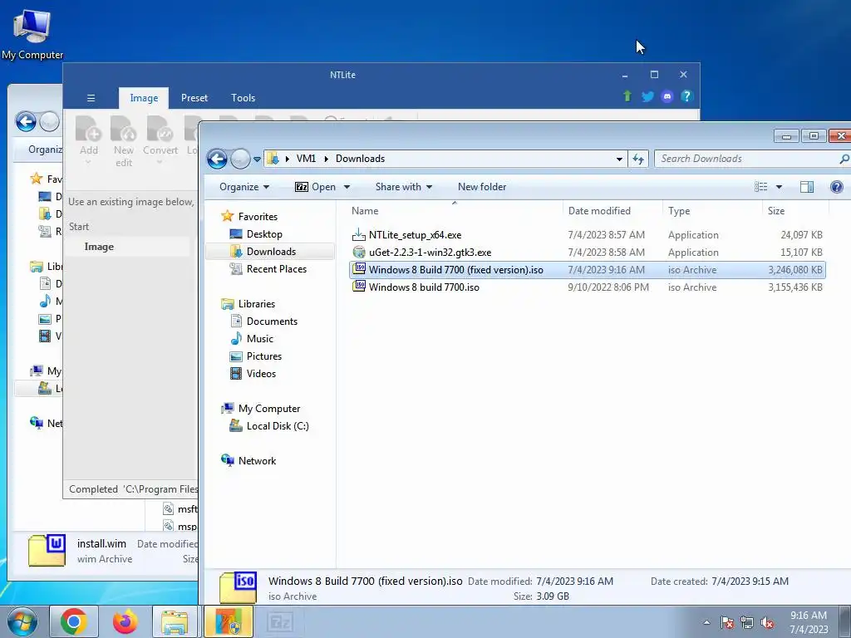
Task: Expand view options dropdown arrow
Action: (779, 187)
